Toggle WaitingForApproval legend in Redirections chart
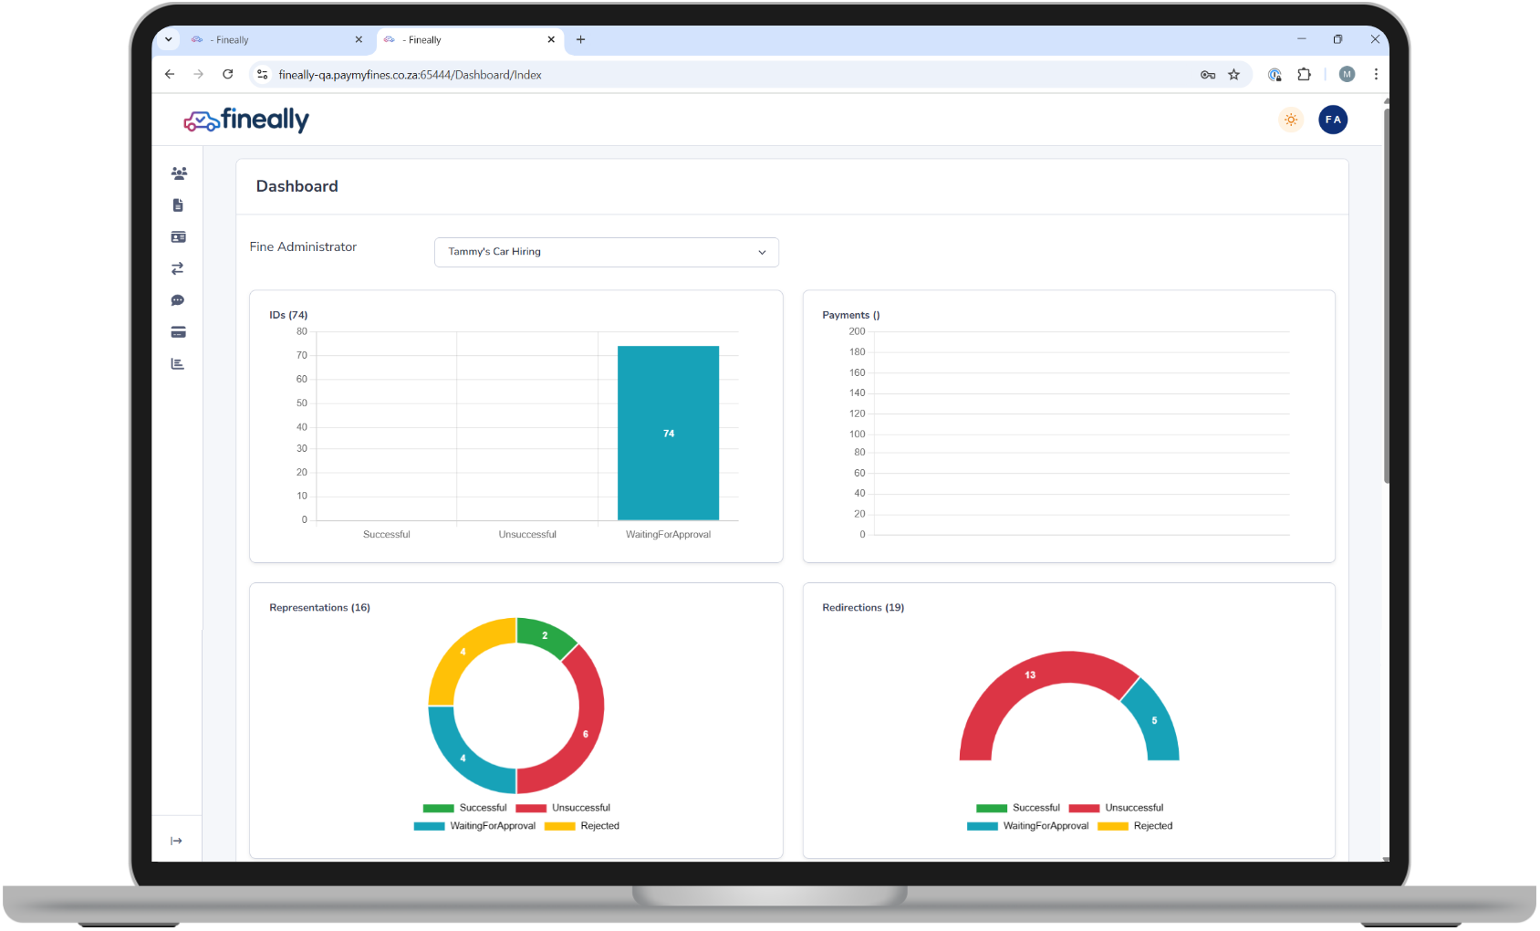The width and height of the screenshot is (1540, 931). click(1028, 826)
